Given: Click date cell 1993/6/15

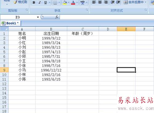Looking at the screenshot, I should [51, 79].
